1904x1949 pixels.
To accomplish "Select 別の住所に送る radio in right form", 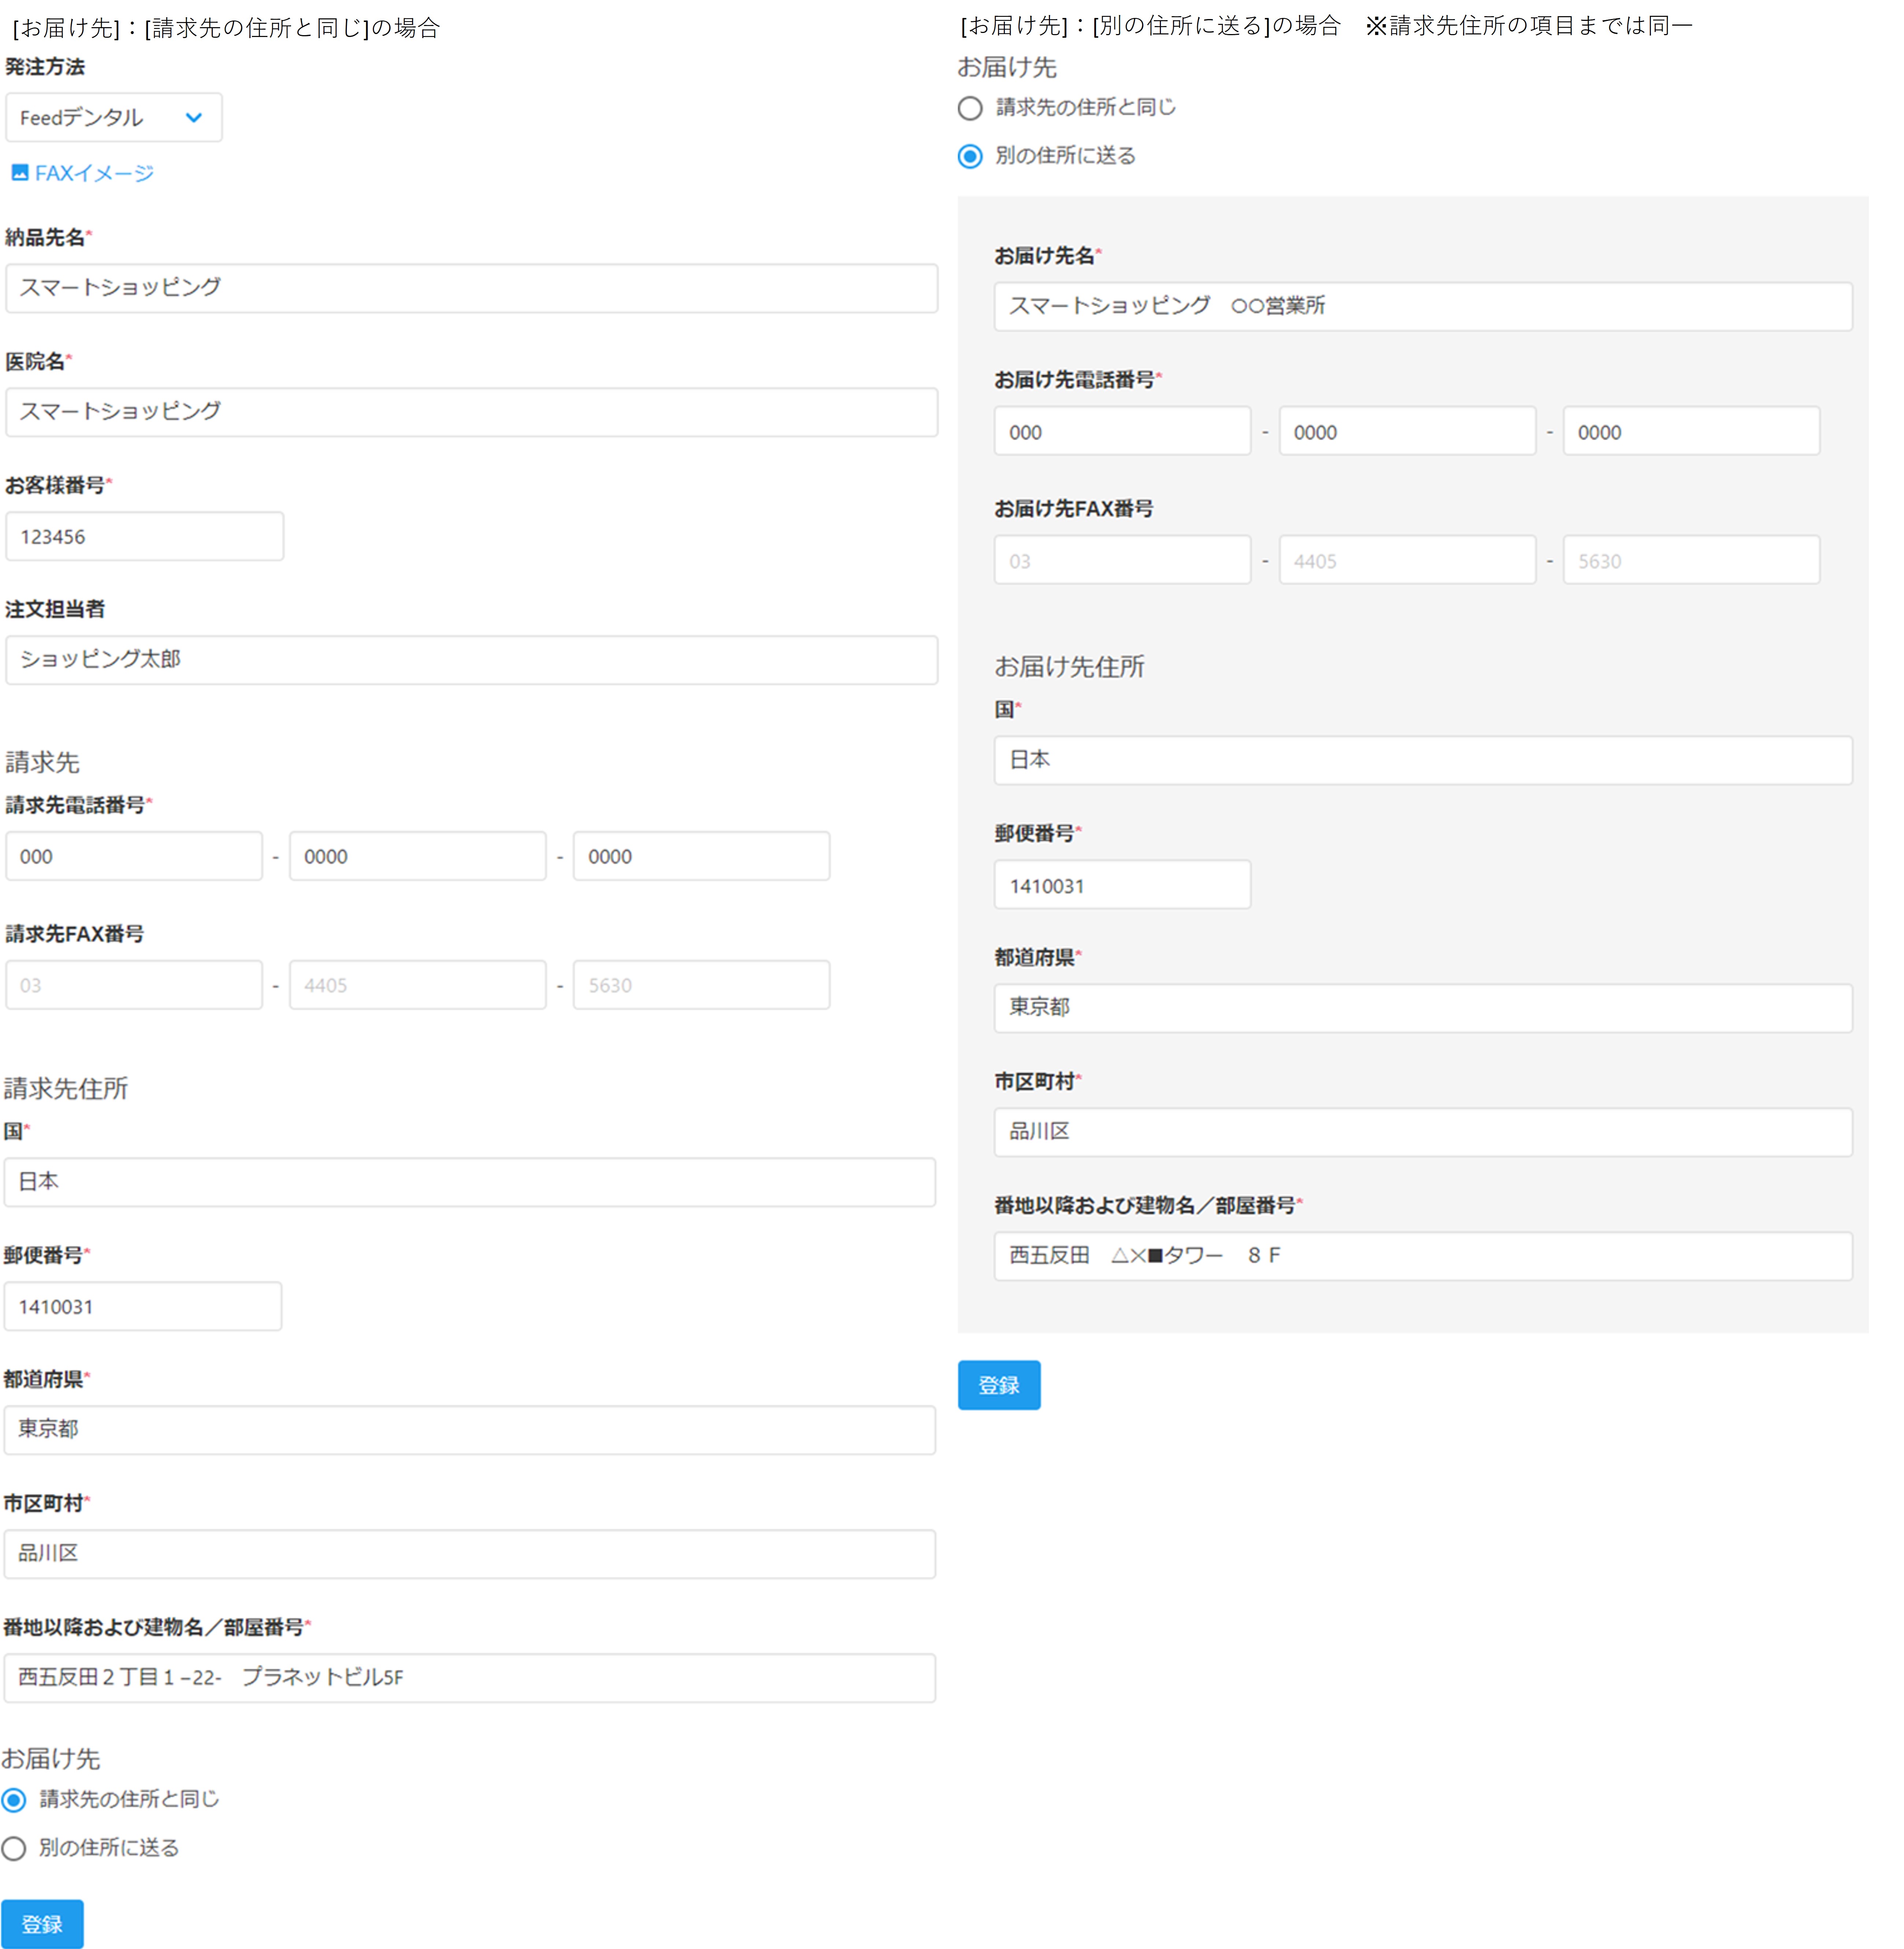I will click(x=970, y=156).
